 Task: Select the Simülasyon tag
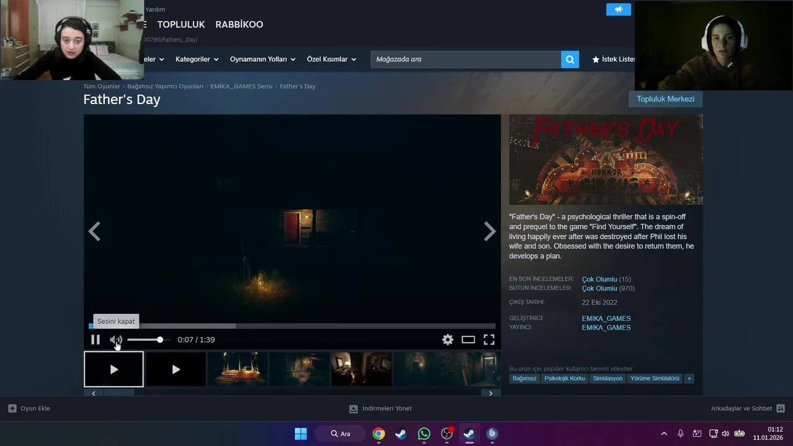pos(607,378)
